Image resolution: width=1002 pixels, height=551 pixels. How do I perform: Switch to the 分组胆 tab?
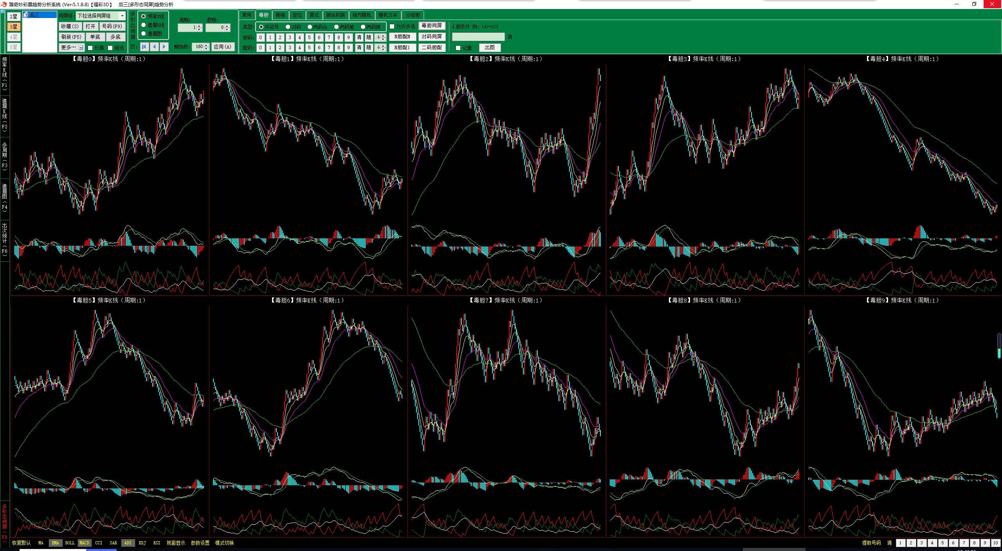click(413, 15)
